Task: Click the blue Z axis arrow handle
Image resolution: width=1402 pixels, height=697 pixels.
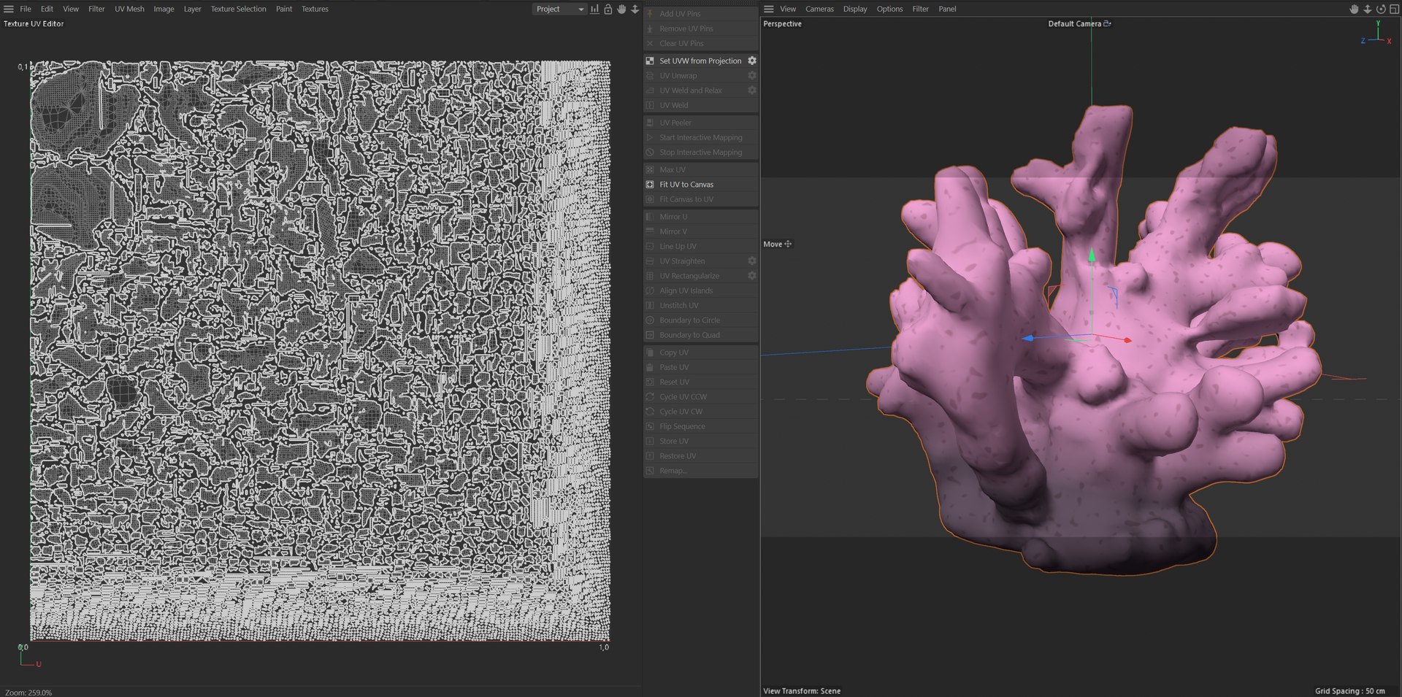Action: pyautogui.click(x=1028, y=338)
